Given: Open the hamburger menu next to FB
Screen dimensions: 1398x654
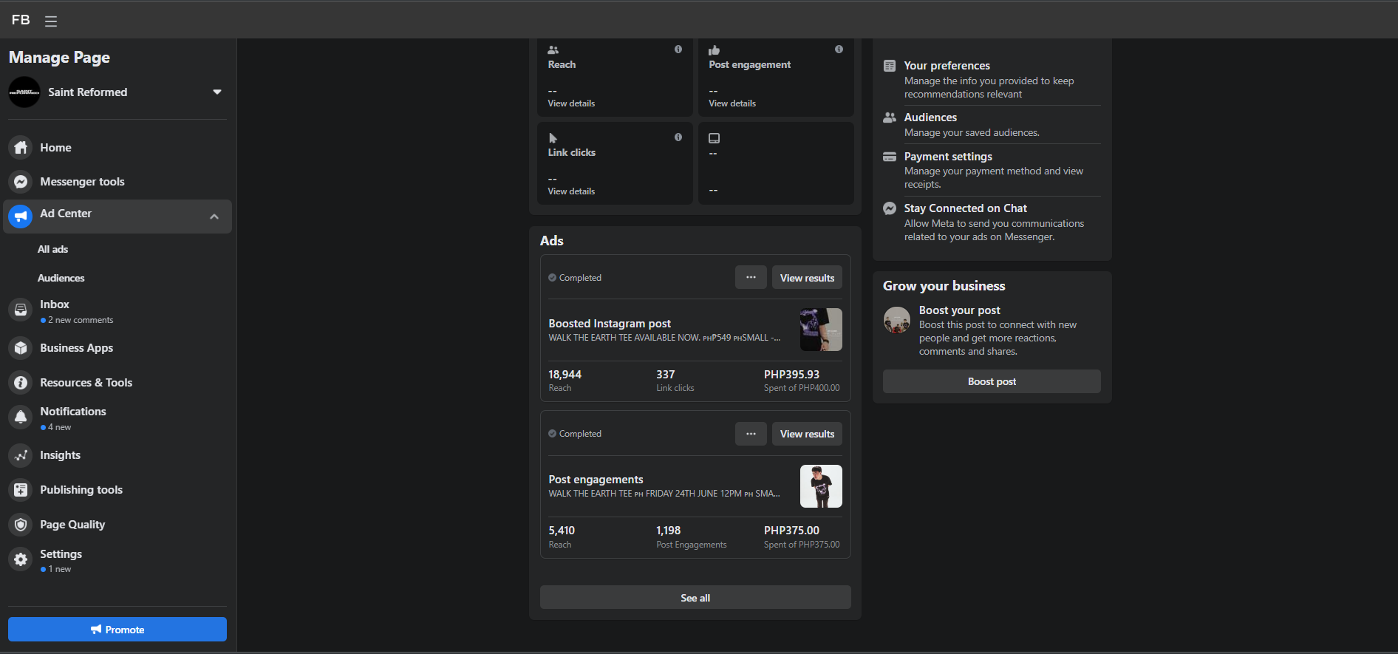Looking at the screenshot, I should tap(51, 21).
